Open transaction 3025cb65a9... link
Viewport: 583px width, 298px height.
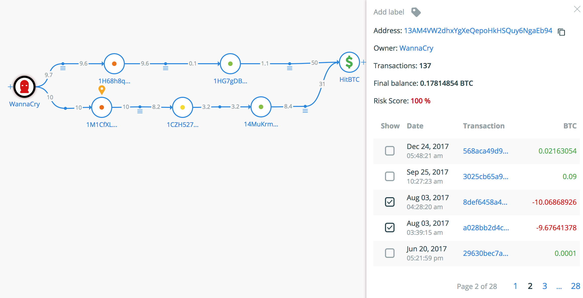tap(485, 177)
